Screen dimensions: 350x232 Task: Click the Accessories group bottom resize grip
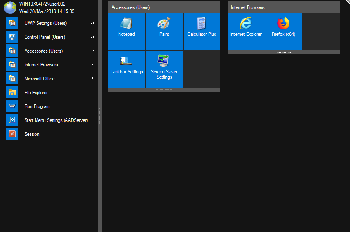tap(164, 90)
